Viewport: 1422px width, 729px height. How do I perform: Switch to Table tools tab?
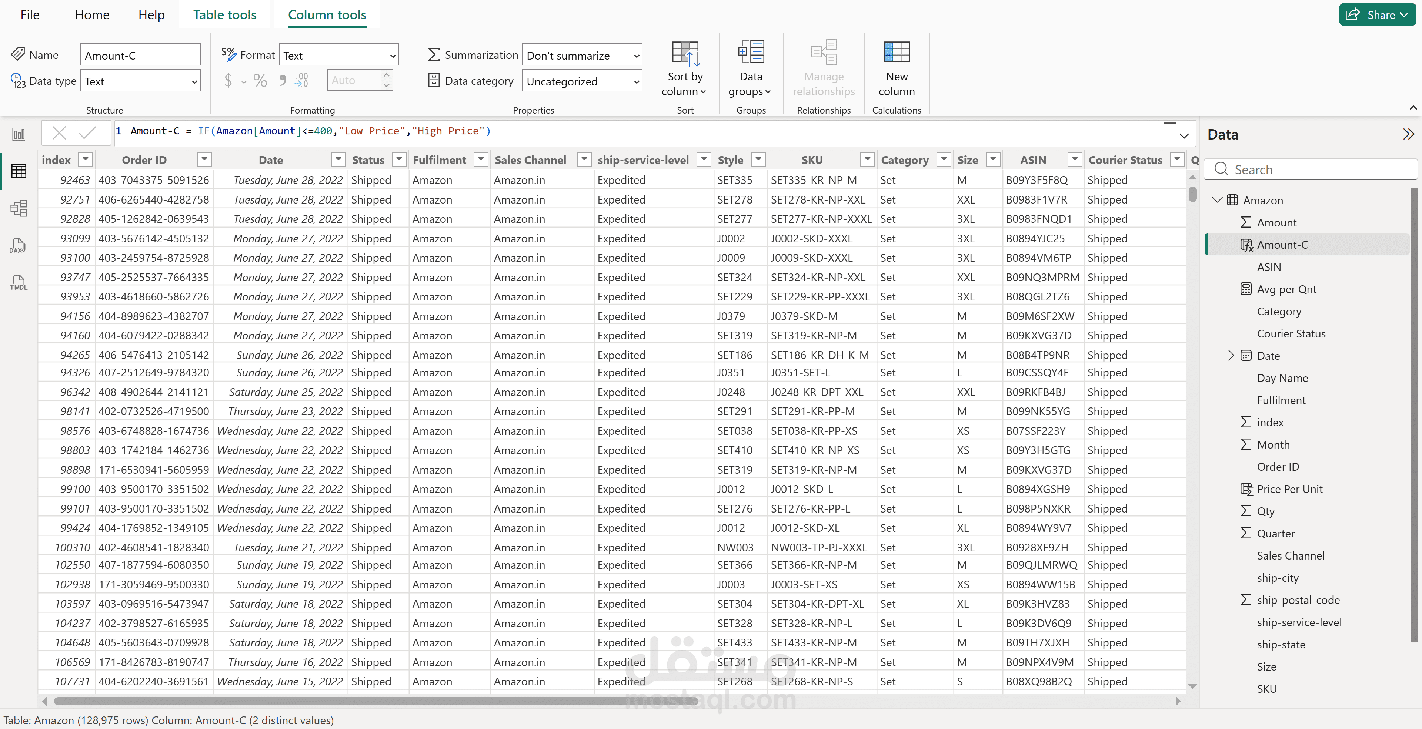pyautogui.click(x=224, y=15)
